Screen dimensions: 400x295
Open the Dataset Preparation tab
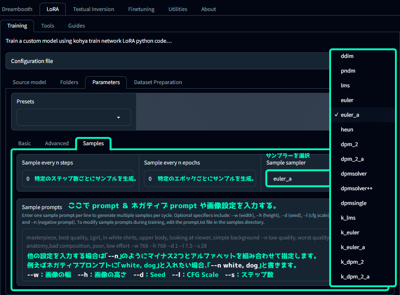click(158, 82)
